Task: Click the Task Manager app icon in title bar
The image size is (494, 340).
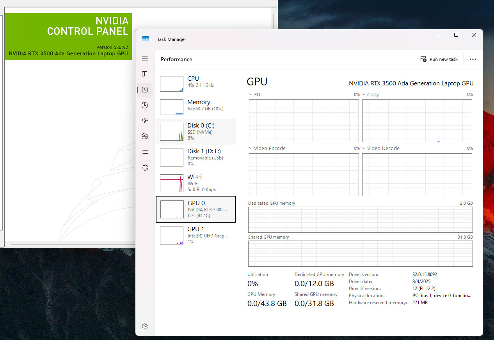Action: tap(146, 39)
